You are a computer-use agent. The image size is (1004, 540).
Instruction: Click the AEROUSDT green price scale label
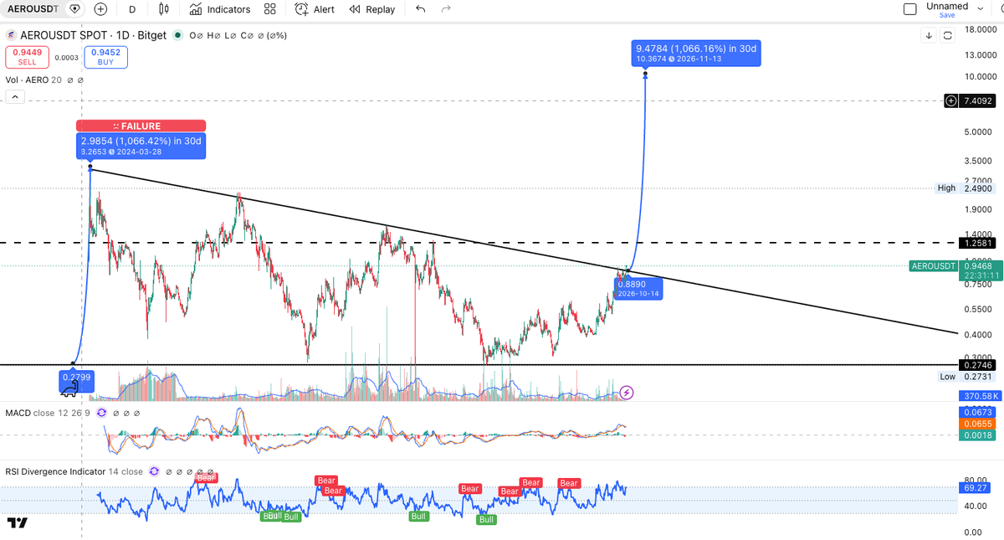click(933, 266)
